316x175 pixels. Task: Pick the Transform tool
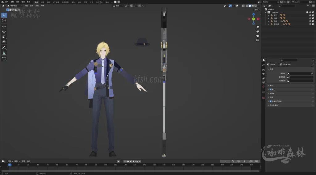4,42
